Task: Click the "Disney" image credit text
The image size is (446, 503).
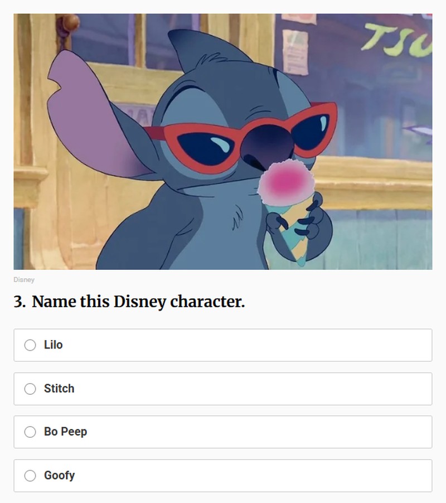Action: click(x=24, y=279)
